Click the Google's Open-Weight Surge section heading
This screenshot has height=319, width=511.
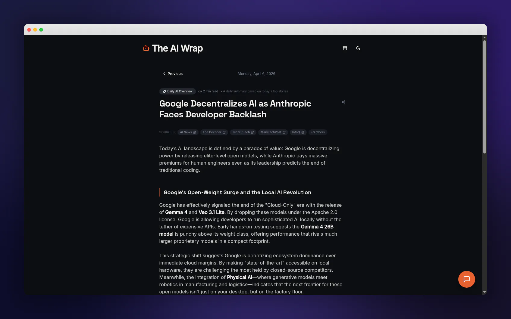237,192
